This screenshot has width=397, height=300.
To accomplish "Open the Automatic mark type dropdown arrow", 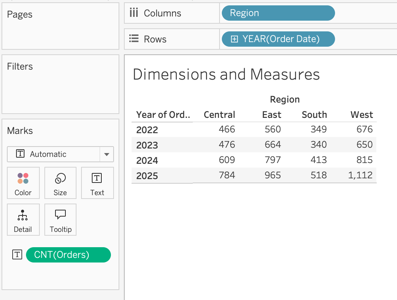I will coord(107,154).
